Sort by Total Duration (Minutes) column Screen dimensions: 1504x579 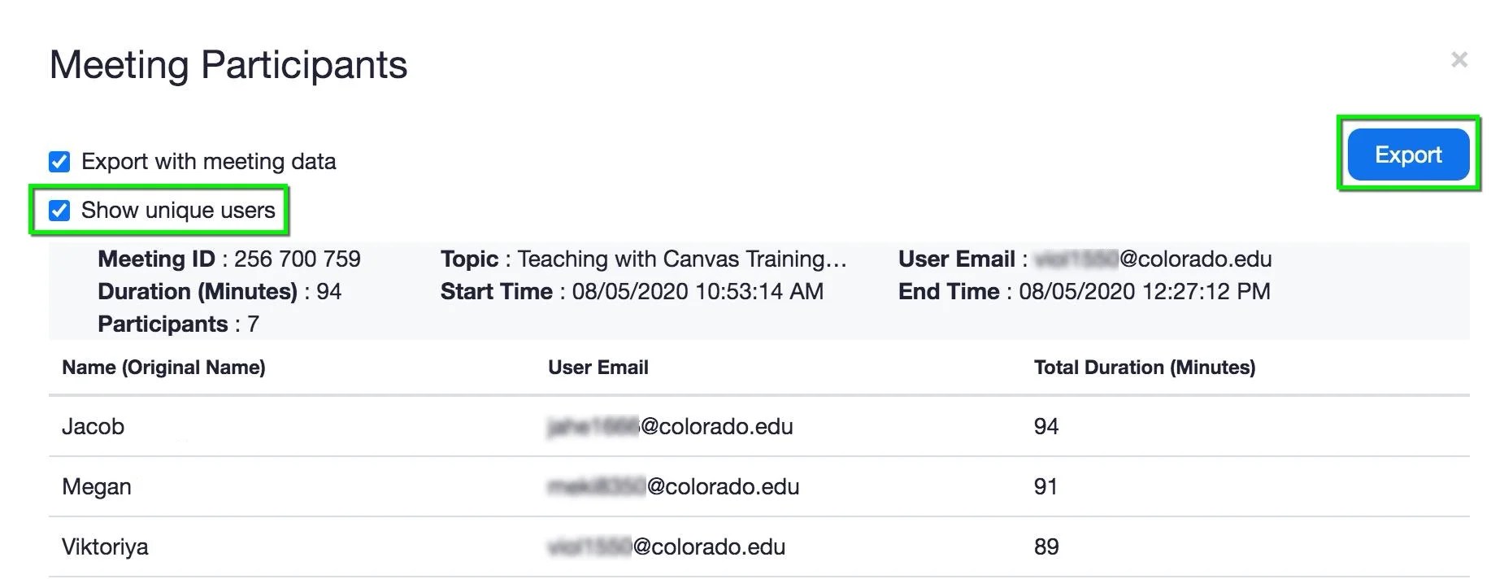coord(1145,368)
